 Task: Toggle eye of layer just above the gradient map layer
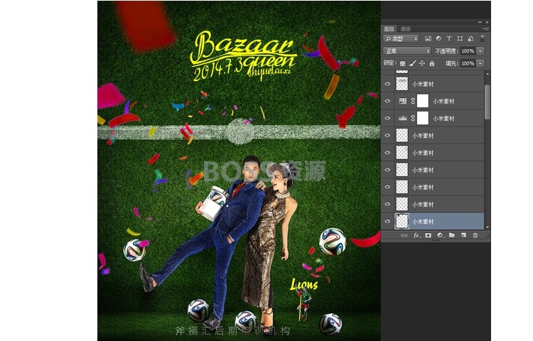[x=387, y=84]
